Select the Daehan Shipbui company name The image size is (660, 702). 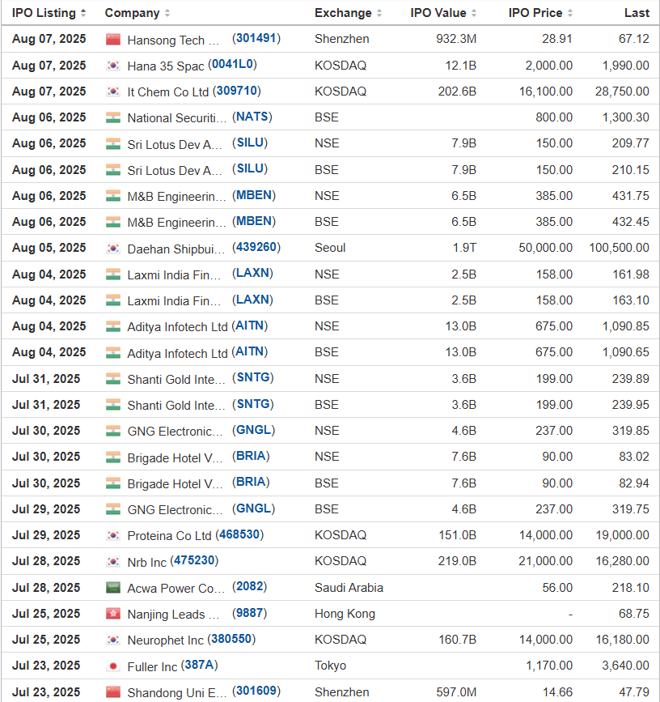[x=176, y=249]
